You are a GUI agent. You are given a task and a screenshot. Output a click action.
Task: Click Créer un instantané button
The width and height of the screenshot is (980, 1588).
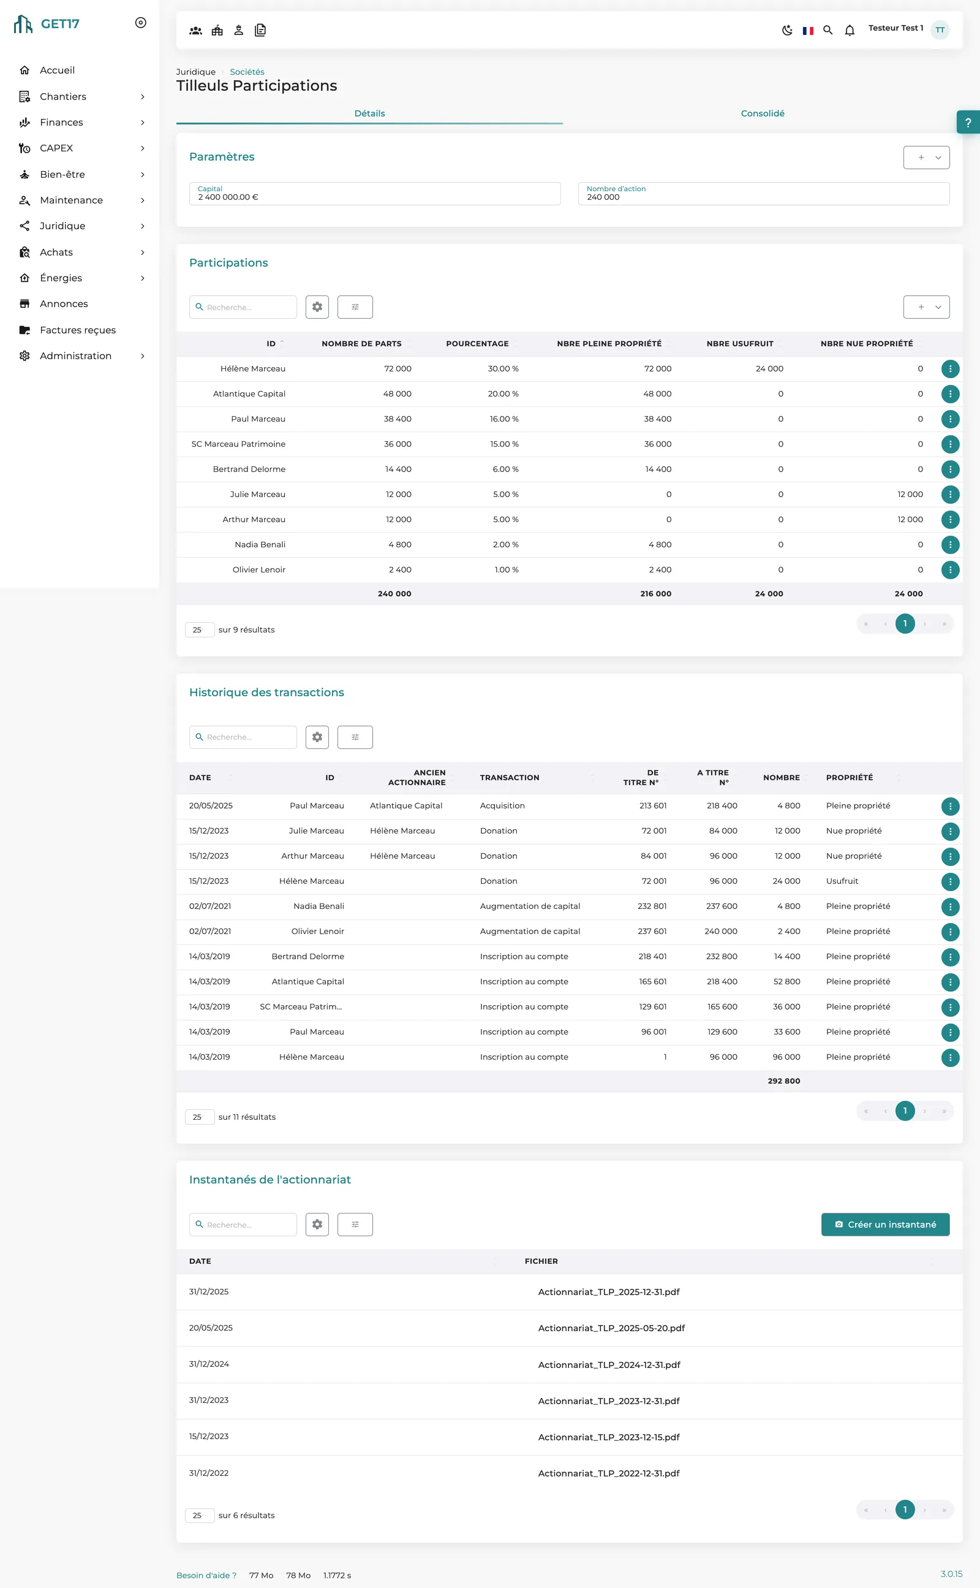pyautogui.click(x=884, y=1224)
